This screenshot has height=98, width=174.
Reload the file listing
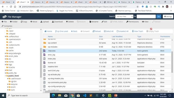[x=97, y=31]
